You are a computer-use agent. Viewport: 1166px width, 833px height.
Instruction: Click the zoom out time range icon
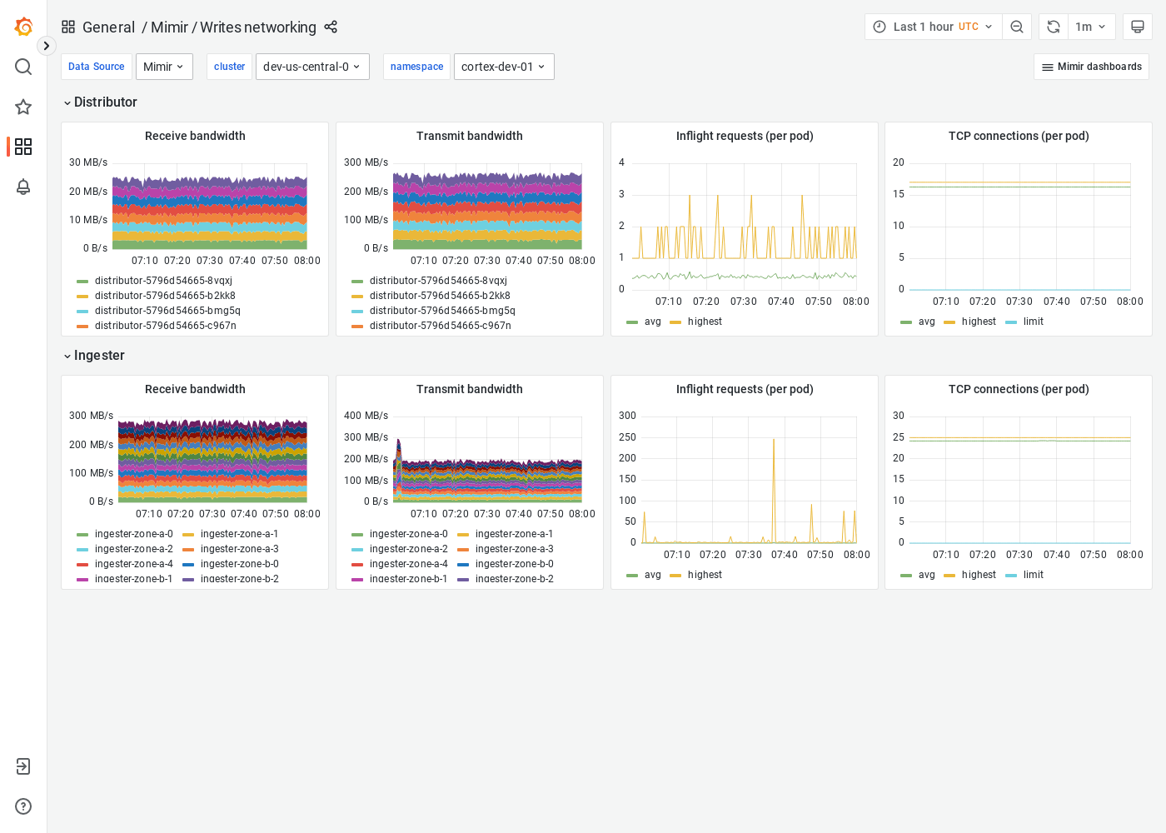coord(1017,26)
